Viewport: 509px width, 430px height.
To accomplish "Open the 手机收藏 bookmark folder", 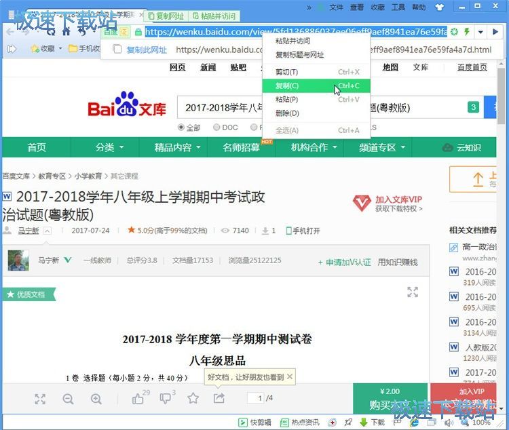I will [84, 49].
